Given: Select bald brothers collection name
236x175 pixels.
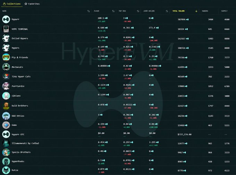Looking at the screenshot, I should (x=20, y=106).
